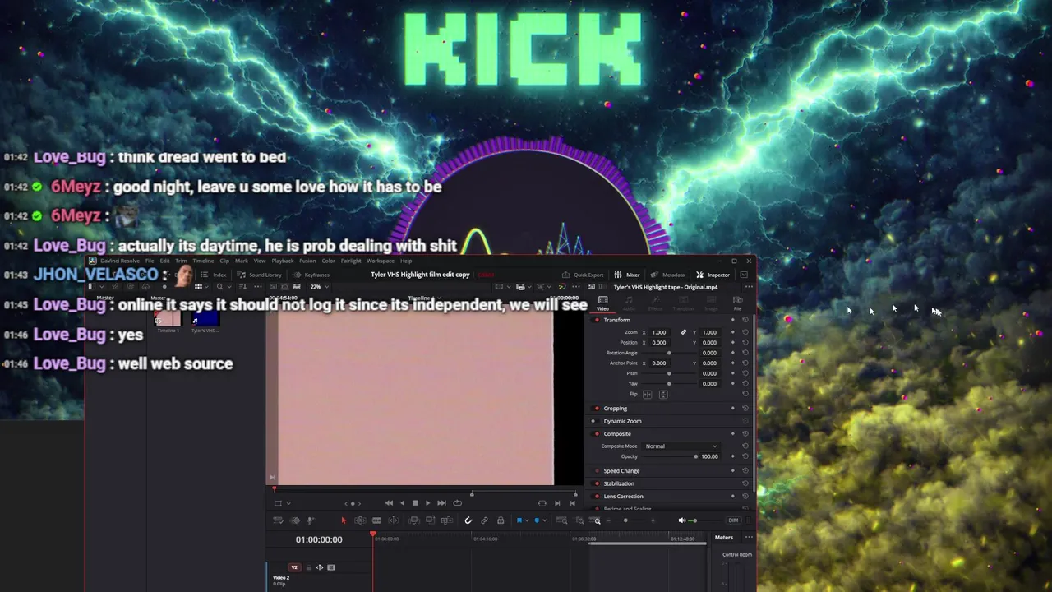Expand the Speed Change section
Screen dimensions: 1052x592
(x=621, y=471)
